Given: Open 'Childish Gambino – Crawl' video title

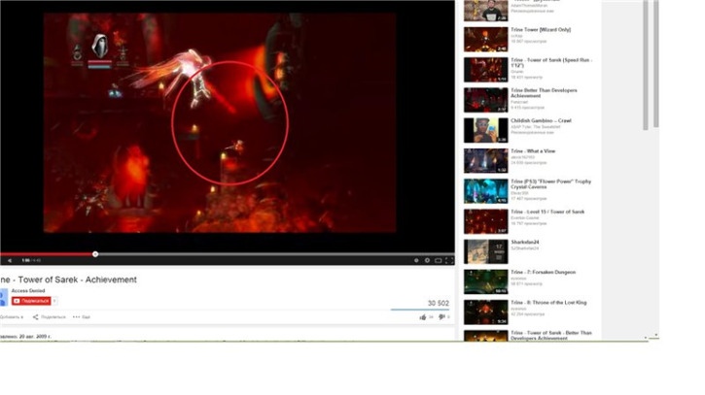Looking at the screenshot, I should point(541,120).
